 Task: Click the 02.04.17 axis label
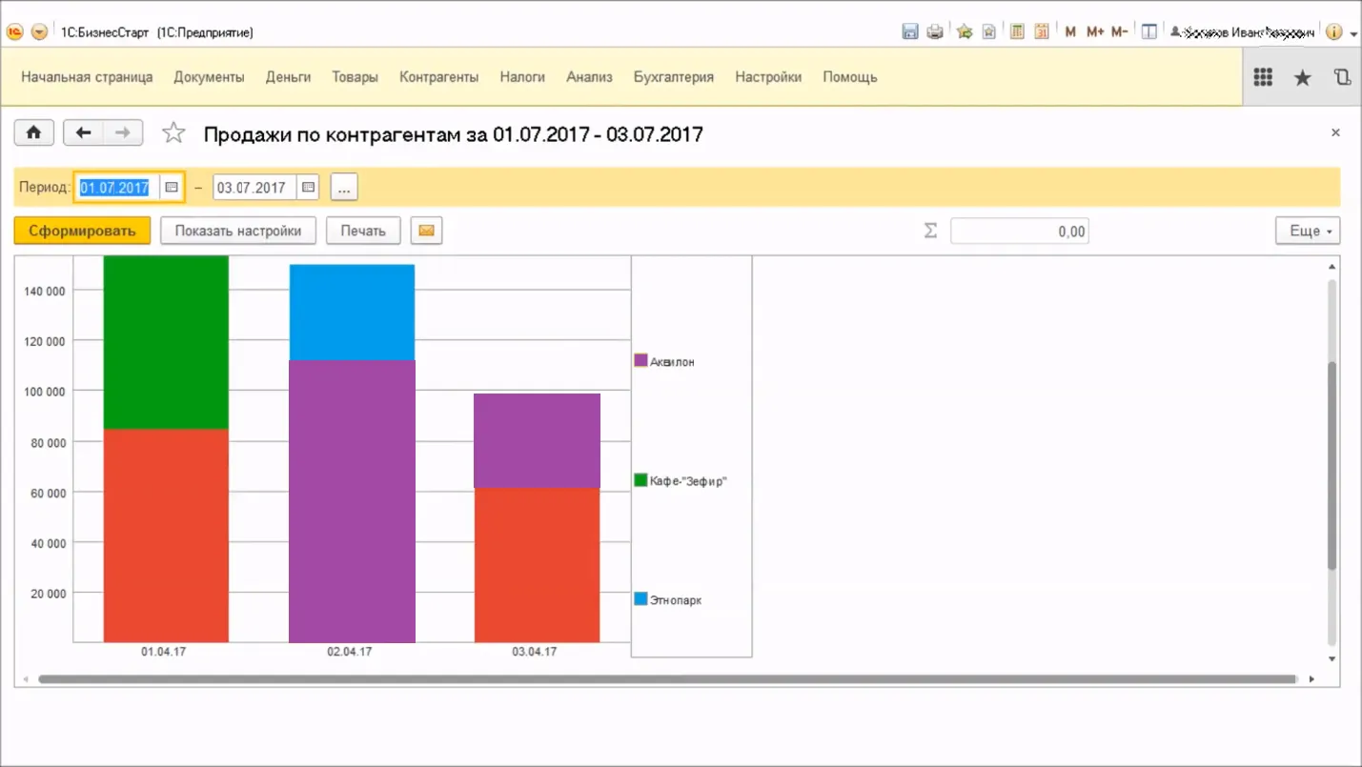click(349, 652)
